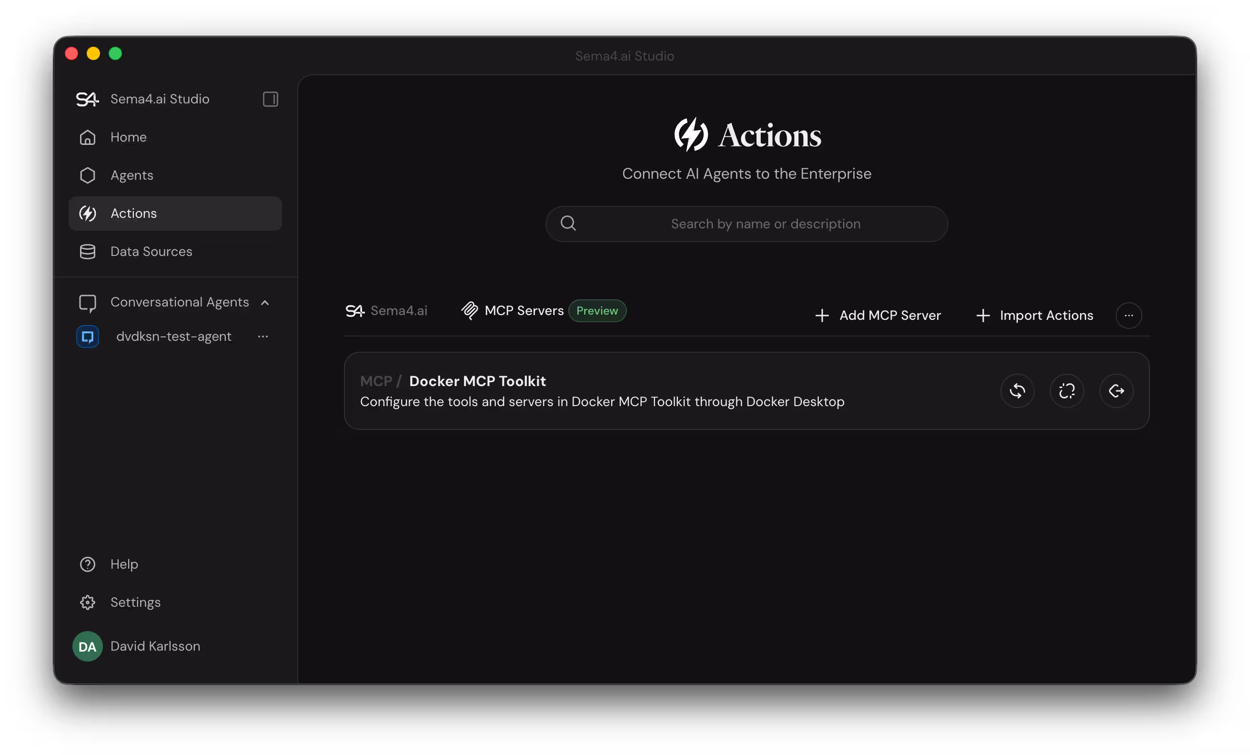Switch to the MCP Servers tab
Image resolution: width=1250 pixels, height=755 pixels.
[x=524, y=310]
